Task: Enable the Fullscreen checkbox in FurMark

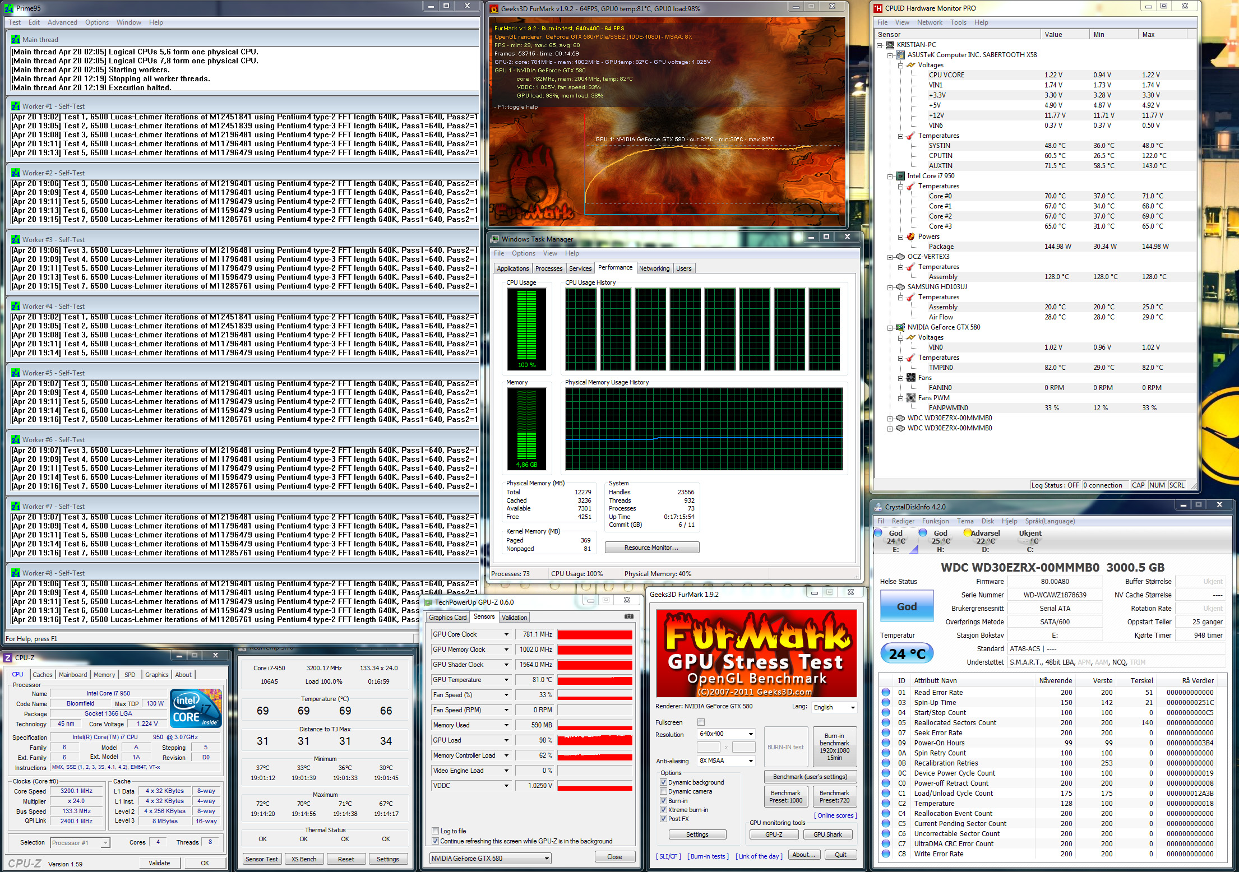Action: (x=701, y=722)
